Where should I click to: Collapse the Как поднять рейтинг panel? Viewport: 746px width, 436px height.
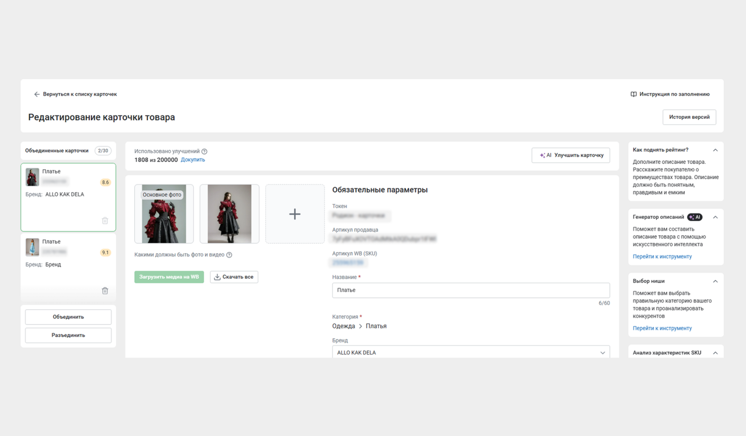[x=715, y=150]
